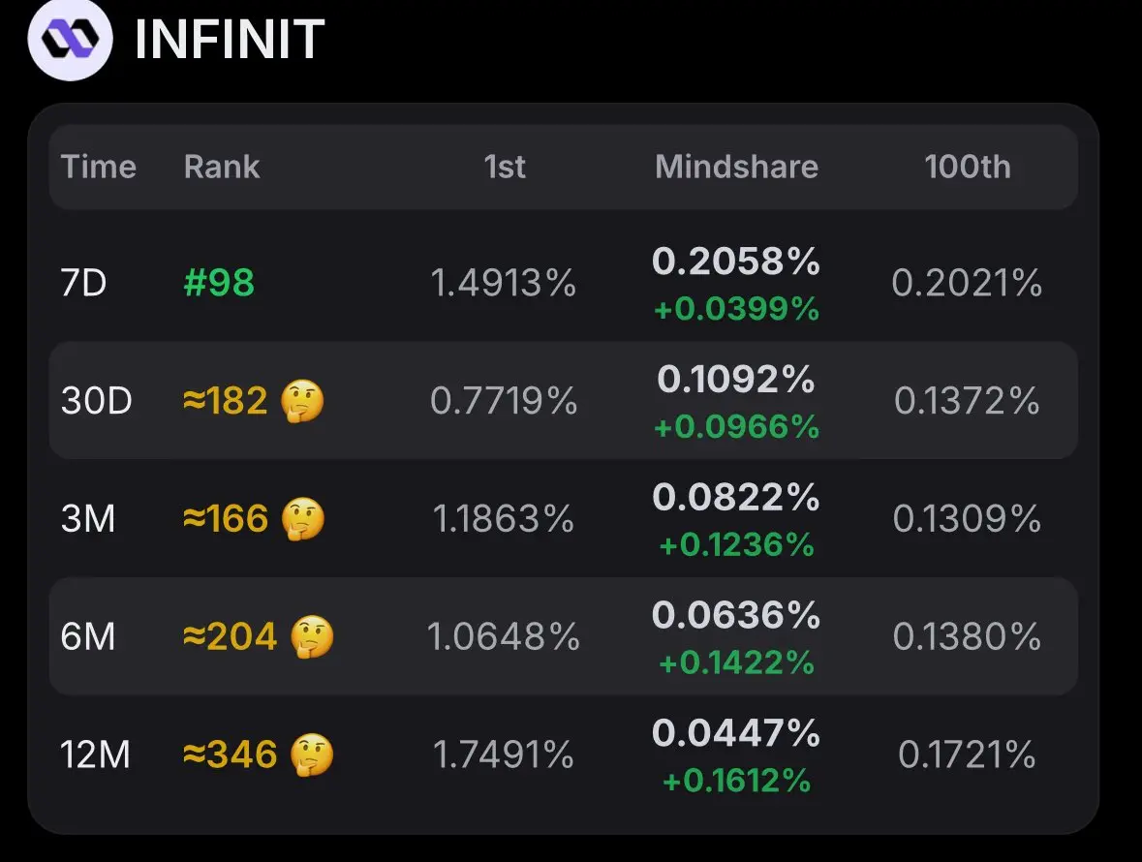Image resolution: width=1142 pixels, height=862 pixels.
Task: Click the +0.1612% change in 12M row
Action: pos(736,781)
